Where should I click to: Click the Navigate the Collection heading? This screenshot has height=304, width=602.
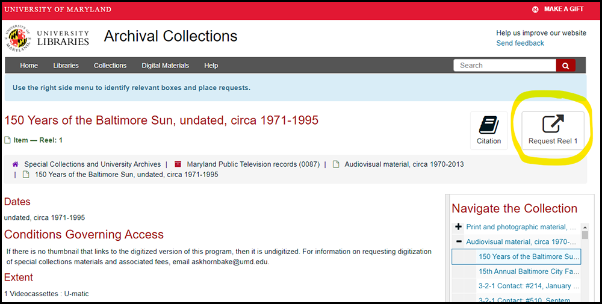[x=515, y=208]
